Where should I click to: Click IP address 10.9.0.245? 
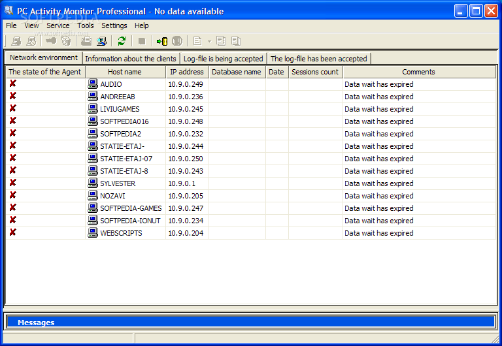click(186, 110)
